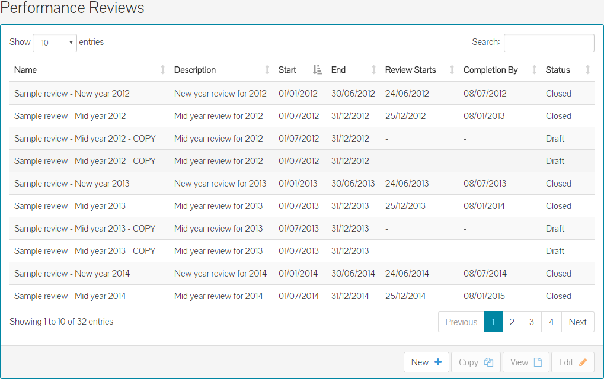Viewport: 604px width, 379px height.
Task: Click start date 01/01/2012
Action: coord(298,94)
